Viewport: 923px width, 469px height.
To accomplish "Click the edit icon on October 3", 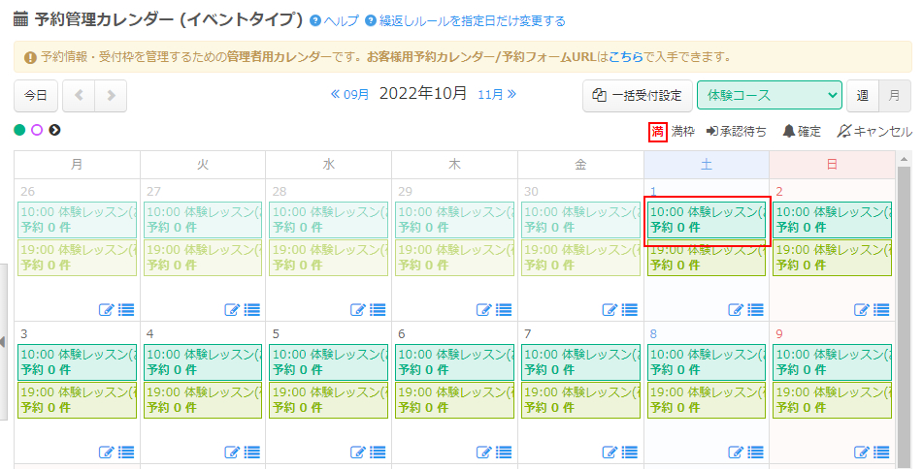I will [x=107, y=452].
